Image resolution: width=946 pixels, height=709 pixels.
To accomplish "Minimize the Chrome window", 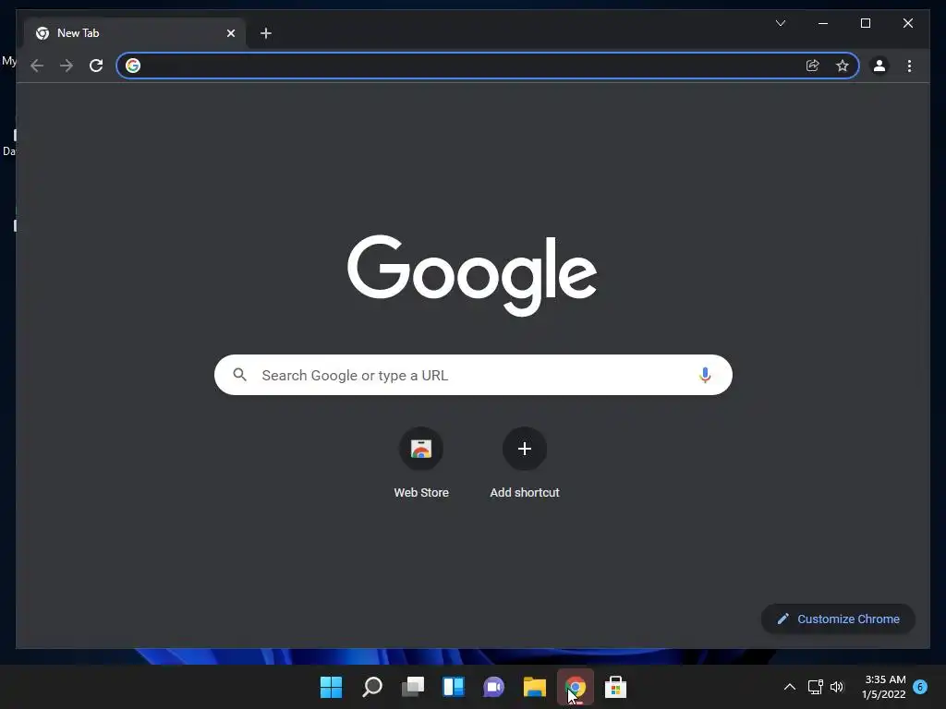I will pos(823,23).
